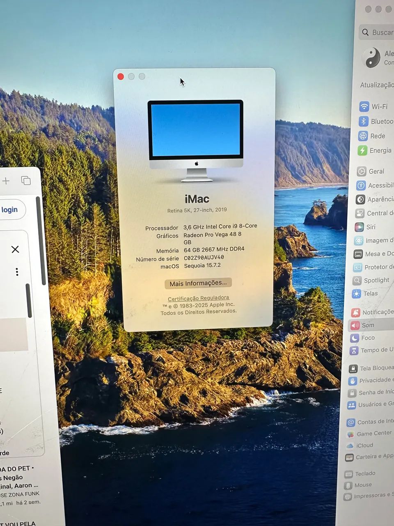Select Tempo de Uso settings

click(x=371, y=350)
